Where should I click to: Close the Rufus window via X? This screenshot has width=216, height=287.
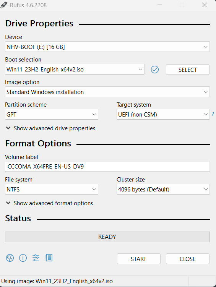205,5
